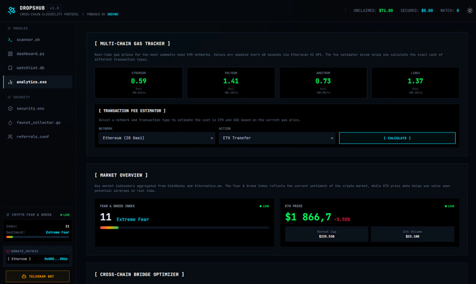The width and height of the screenshot is (476, 284).
Task: Open the referrals.conf section
Action: click(x=37, y=136)
